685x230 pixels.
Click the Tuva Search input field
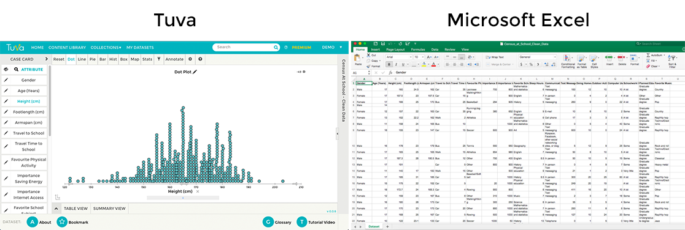click(x=246, y=47)
